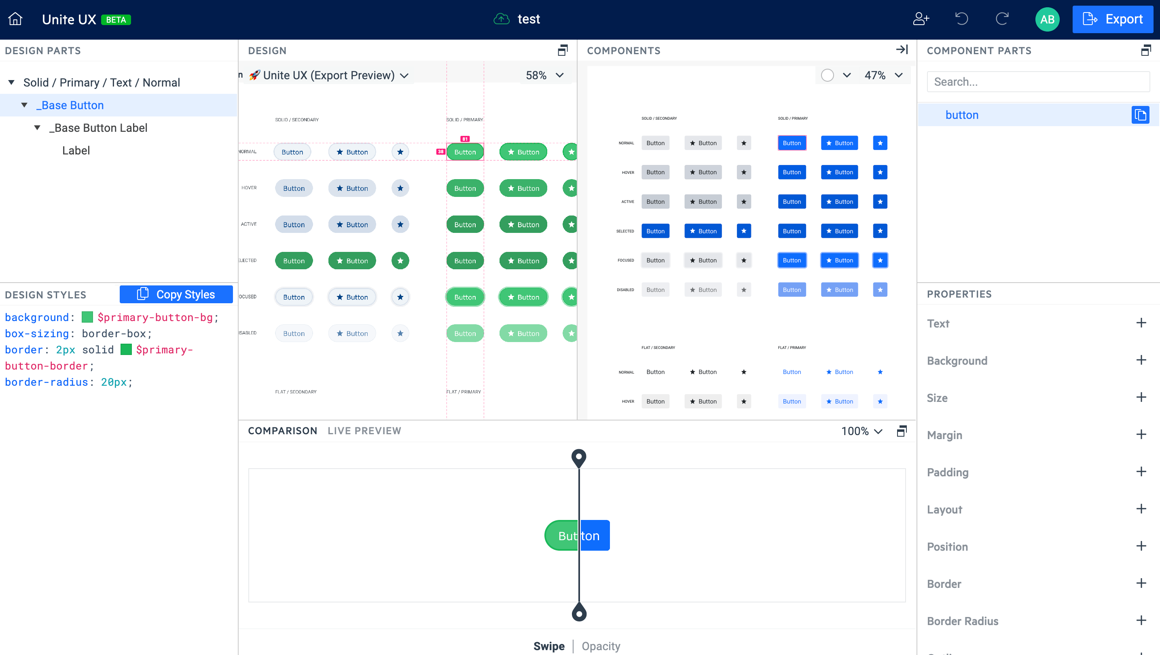Pop out the Design panel
The width and height of the screenshot is (1160, 655).
[x=563, y=51]
